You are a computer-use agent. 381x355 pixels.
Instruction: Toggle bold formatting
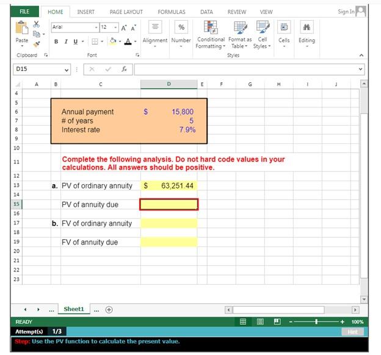[x=56, y=41]
